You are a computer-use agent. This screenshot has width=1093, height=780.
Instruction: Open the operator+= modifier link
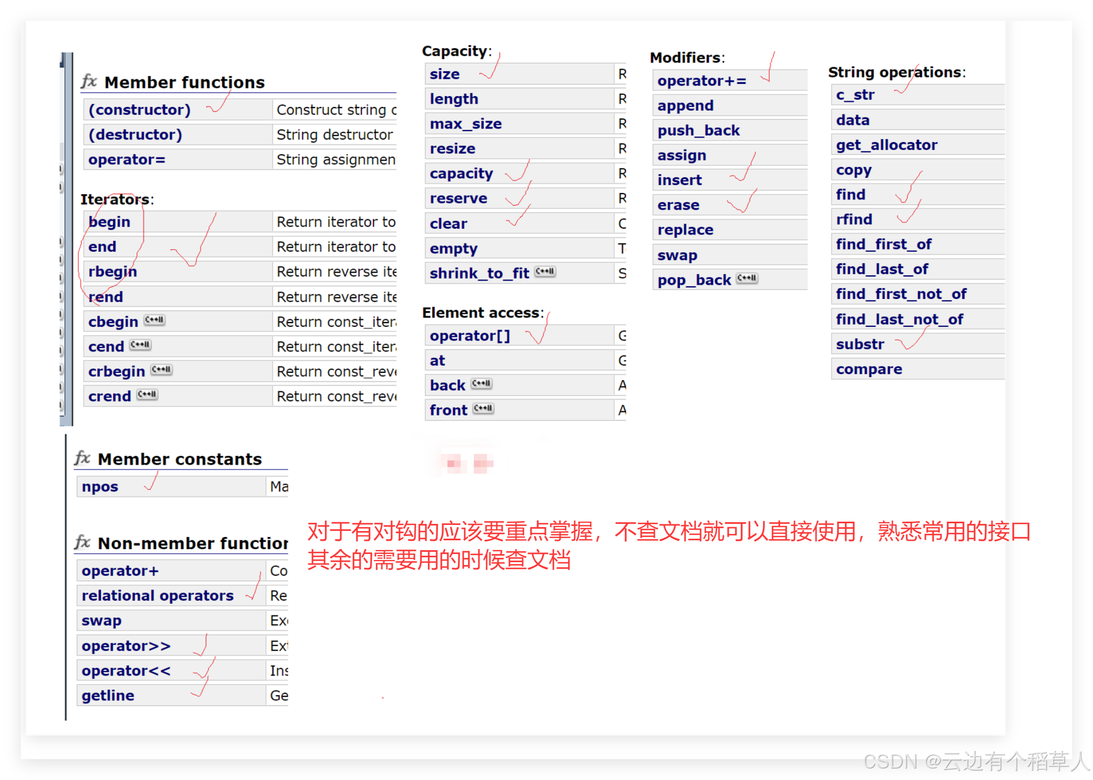[x=701, y=81]
